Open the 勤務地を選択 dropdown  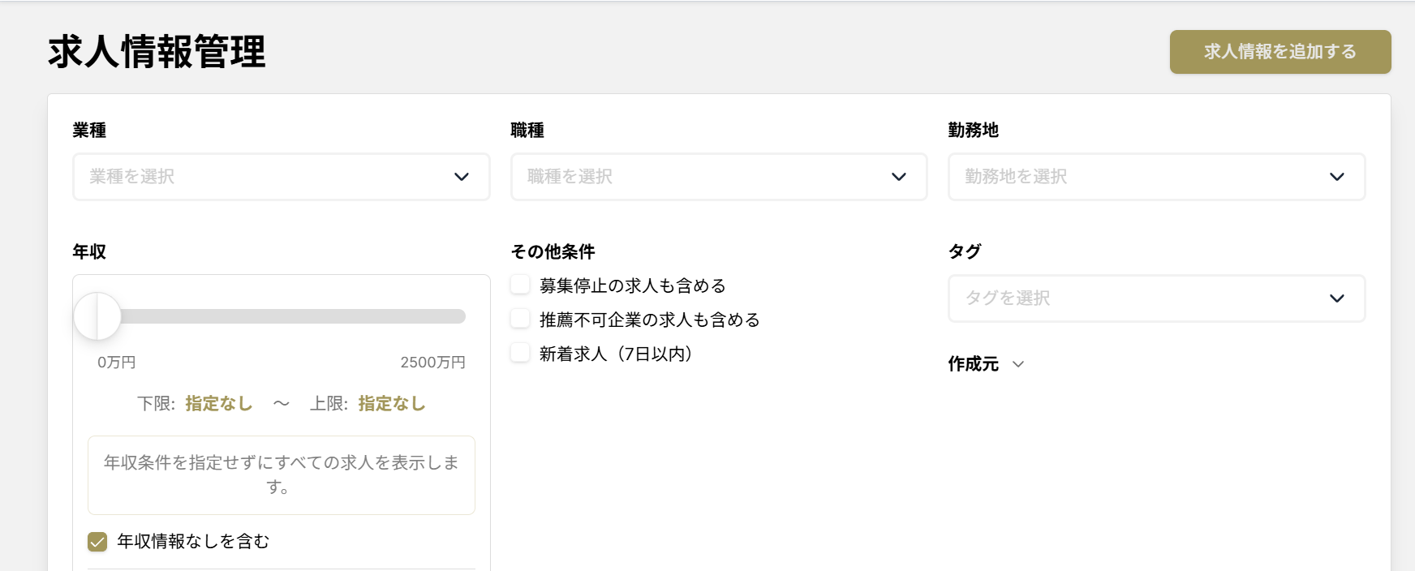[1157, 177]
